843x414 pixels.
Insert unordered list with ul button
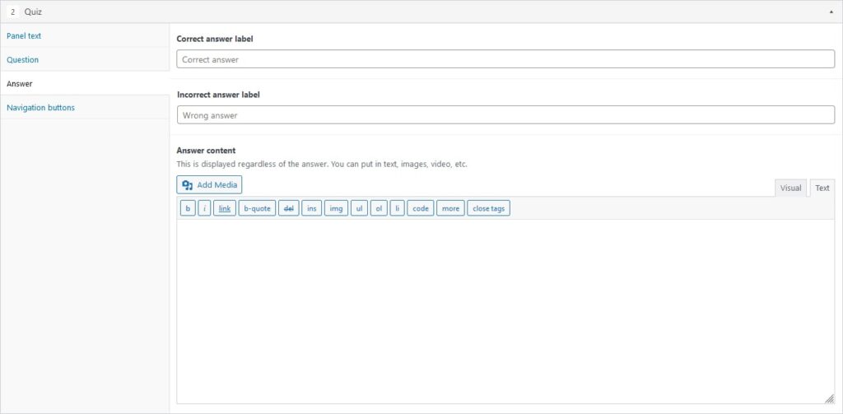click(x=359, y=208)
